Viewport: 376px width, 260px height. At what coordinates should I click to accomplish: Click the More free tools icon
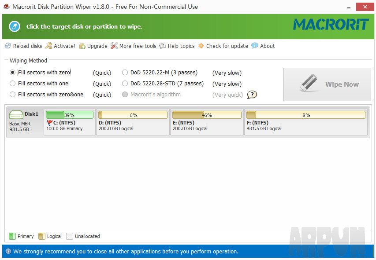click(114, 46)
